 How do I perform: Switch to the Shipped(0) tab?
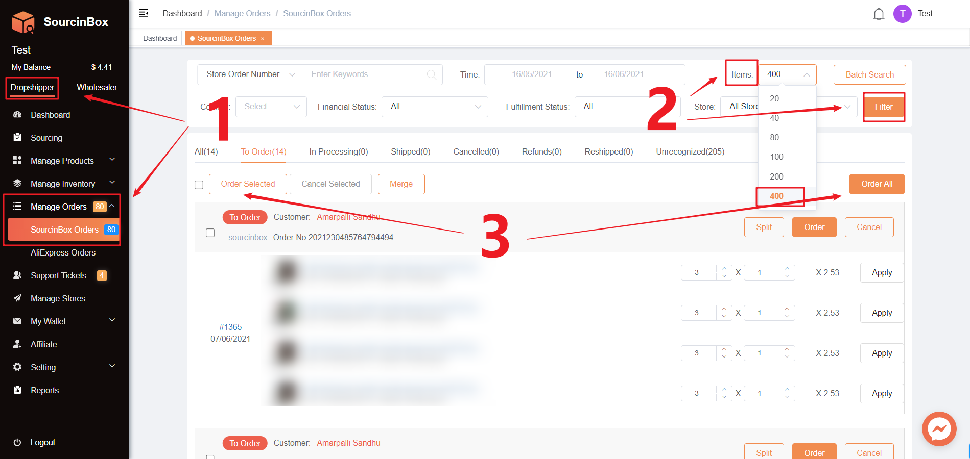[x=411, y=151]
